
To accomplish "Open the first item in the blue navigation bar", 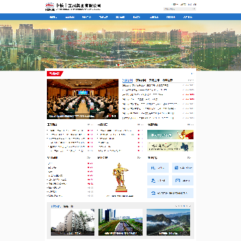I will [x=53, y=17].
